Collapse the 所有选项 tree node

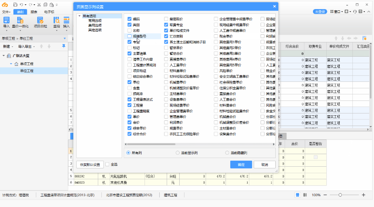(x=79, y=16)
